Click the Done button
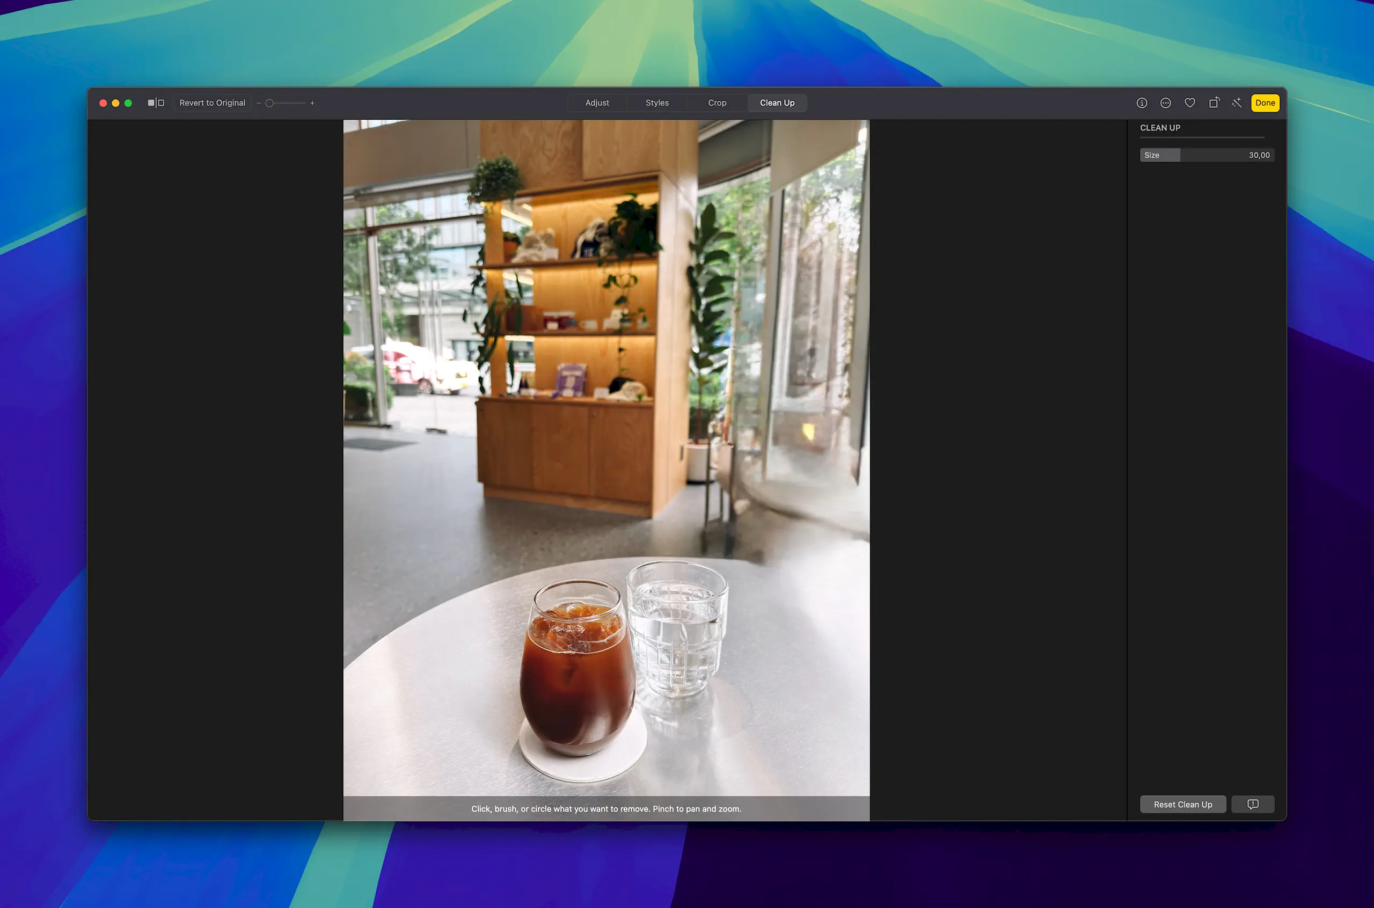The image size is (1374, 908). coord(1266,102)
